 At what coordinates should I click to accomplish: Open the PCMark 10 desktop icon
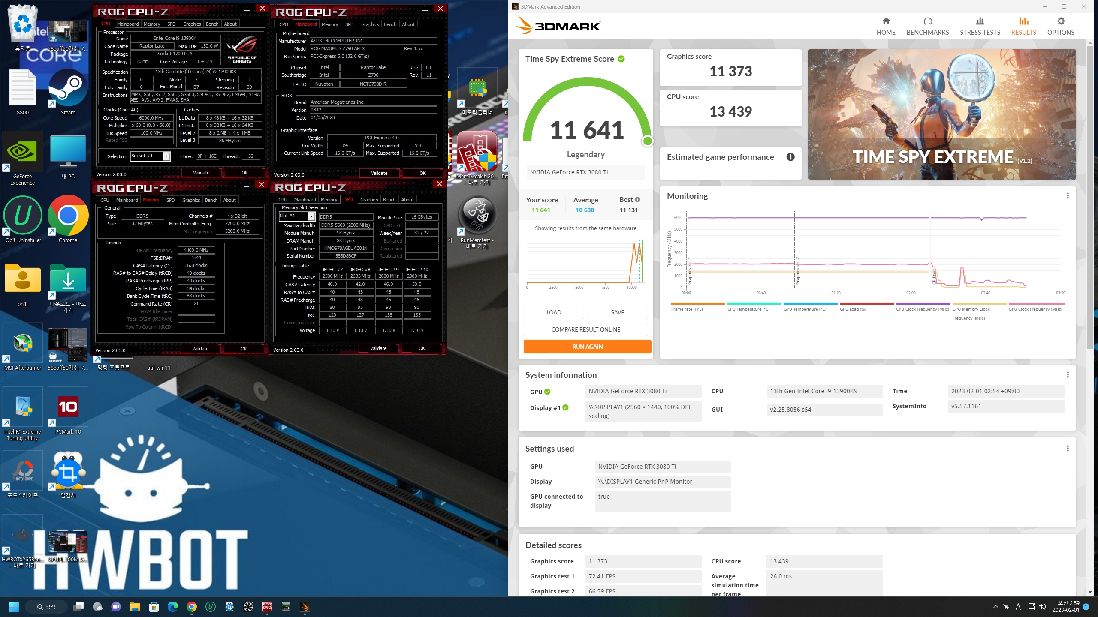tap(68, 410)
